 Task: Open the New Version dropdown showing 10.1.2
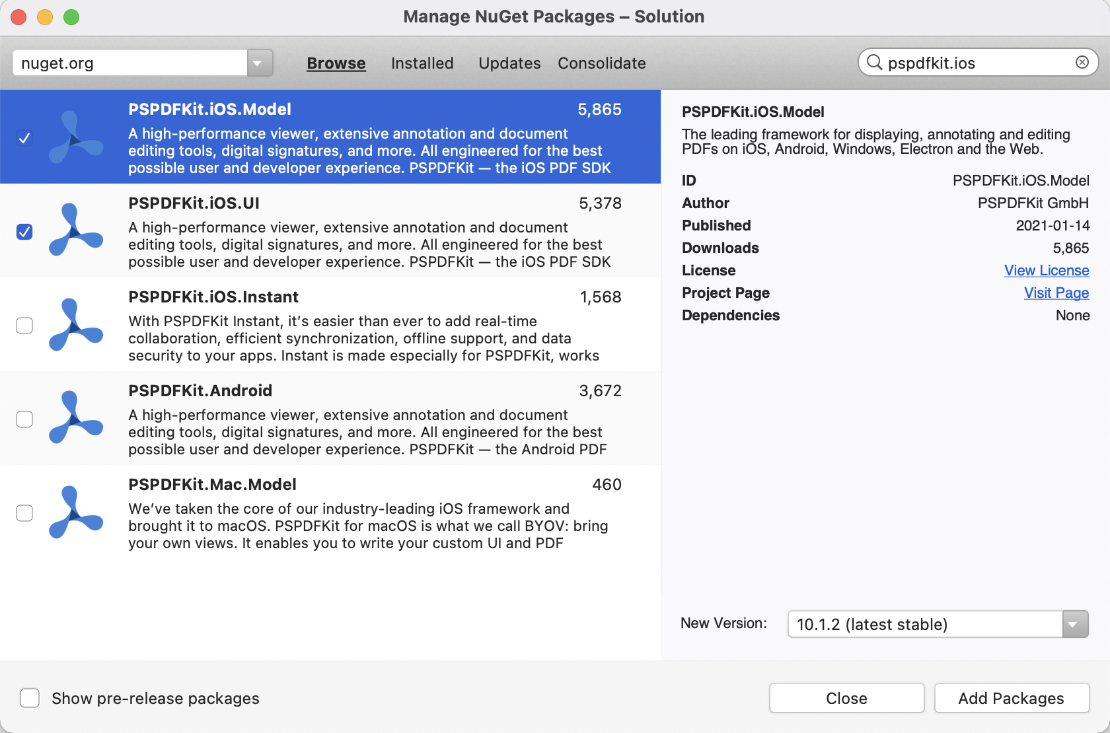click(x=938, y=624)
